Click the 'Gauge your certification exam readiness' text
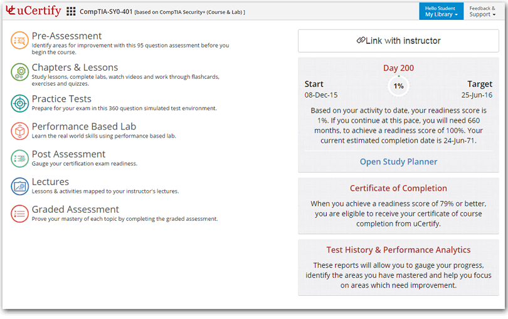 [84, 163]
